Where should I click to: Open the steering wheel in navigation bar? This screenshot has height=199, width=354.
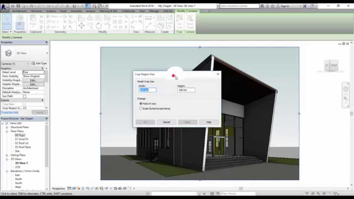346,89
